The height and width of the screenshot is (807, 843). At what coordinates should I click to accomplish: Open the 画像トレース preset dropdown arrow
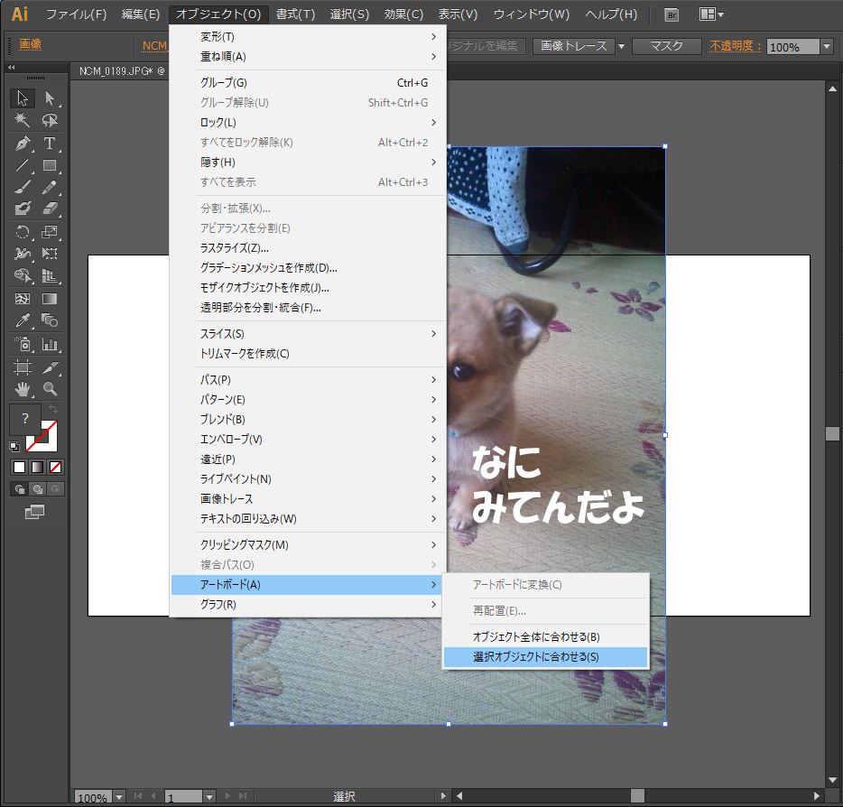[x=621, y=46]
